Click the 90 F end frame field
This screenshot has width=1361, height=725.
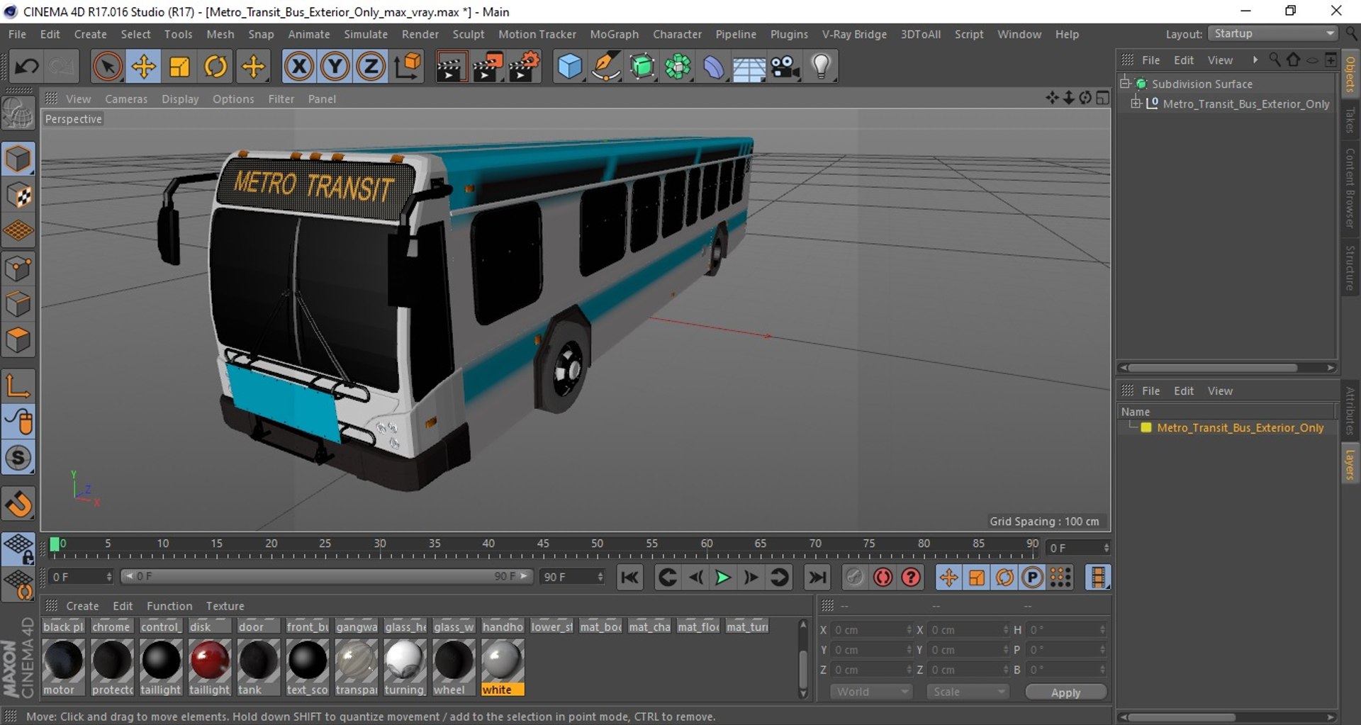[572, 577]
